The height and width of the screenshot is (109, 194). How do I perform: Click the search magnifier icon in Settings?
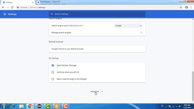click(52, 14)
